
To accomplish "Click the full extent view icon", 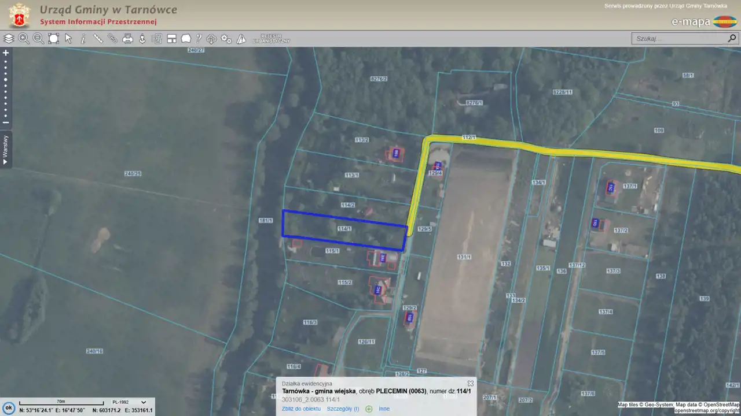I will 53,39.
